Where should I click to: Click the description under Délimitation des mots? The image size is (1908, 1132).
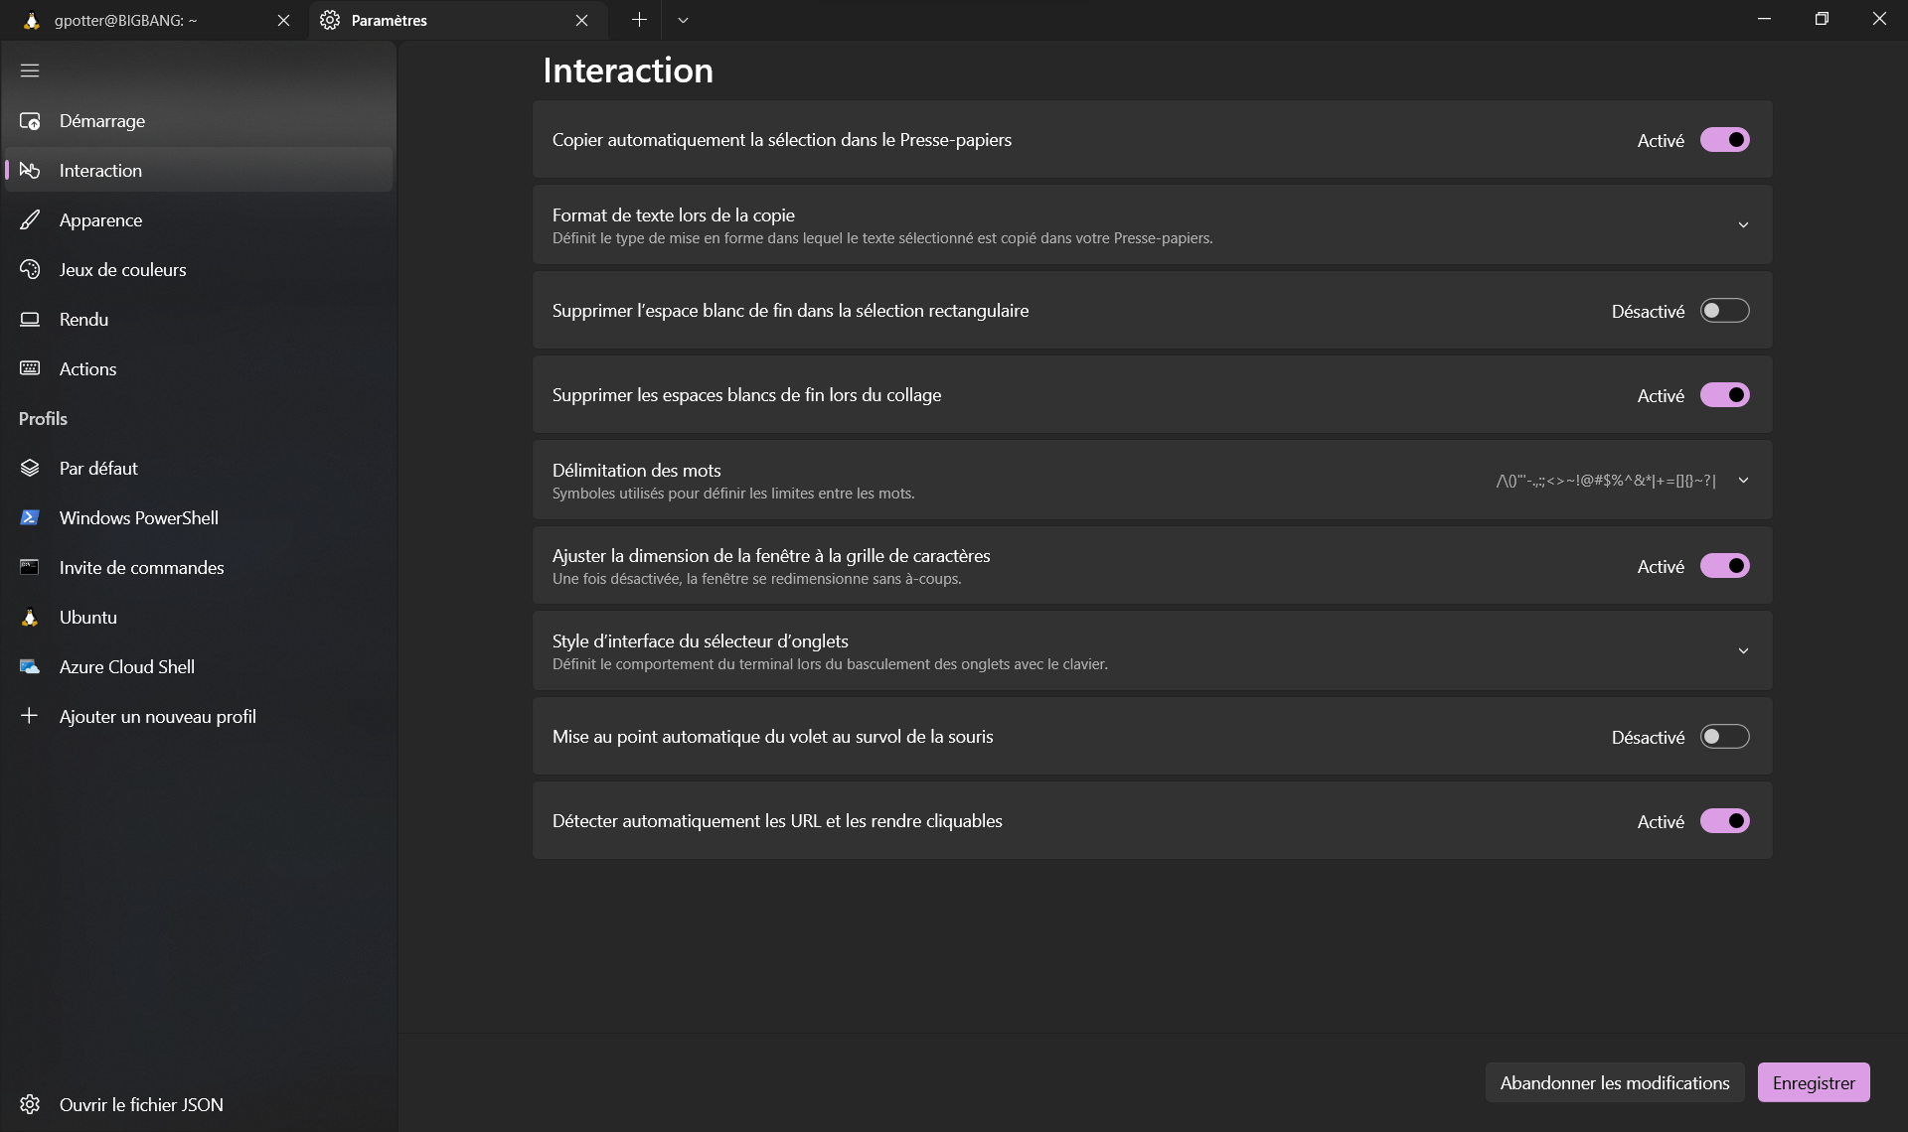point(733,494)
